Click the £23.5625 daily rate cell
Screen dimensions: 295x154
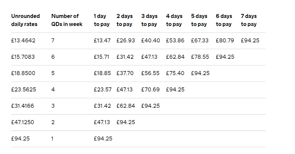pyautogui.click(x=24, y=90)
